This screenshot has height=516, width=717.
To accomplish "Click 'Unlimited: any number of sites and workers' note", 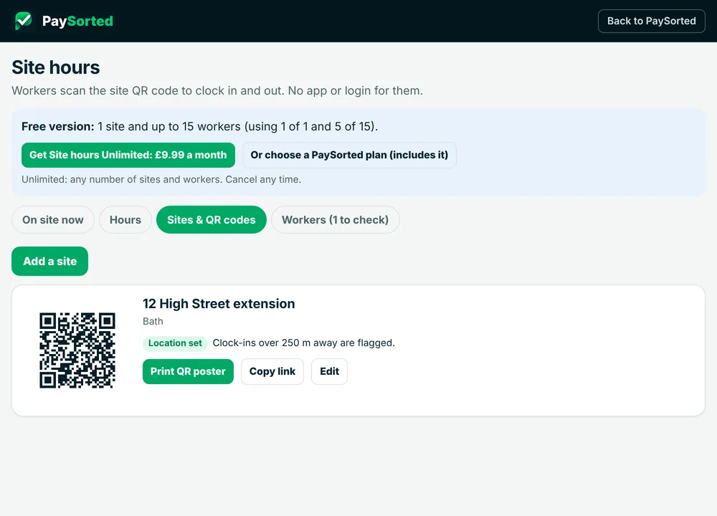I will pos(161,180).
